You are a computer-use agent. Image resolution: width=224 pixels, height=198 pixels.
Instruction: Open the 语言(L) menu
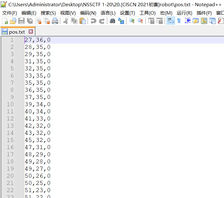[108, 13]
